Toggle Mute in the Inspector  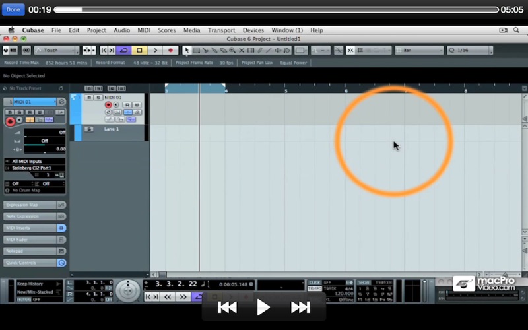click(10, 112)
